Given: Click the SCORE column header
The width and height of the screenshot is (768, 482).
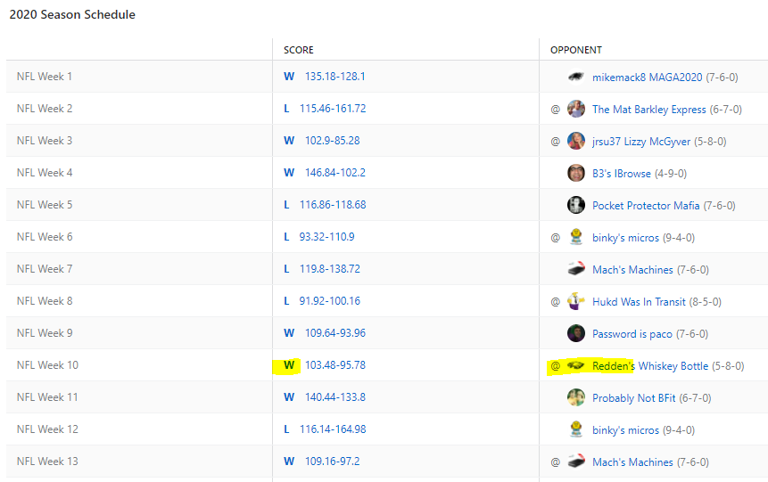Looking at the screenshot, I should [x=299, y=50].
